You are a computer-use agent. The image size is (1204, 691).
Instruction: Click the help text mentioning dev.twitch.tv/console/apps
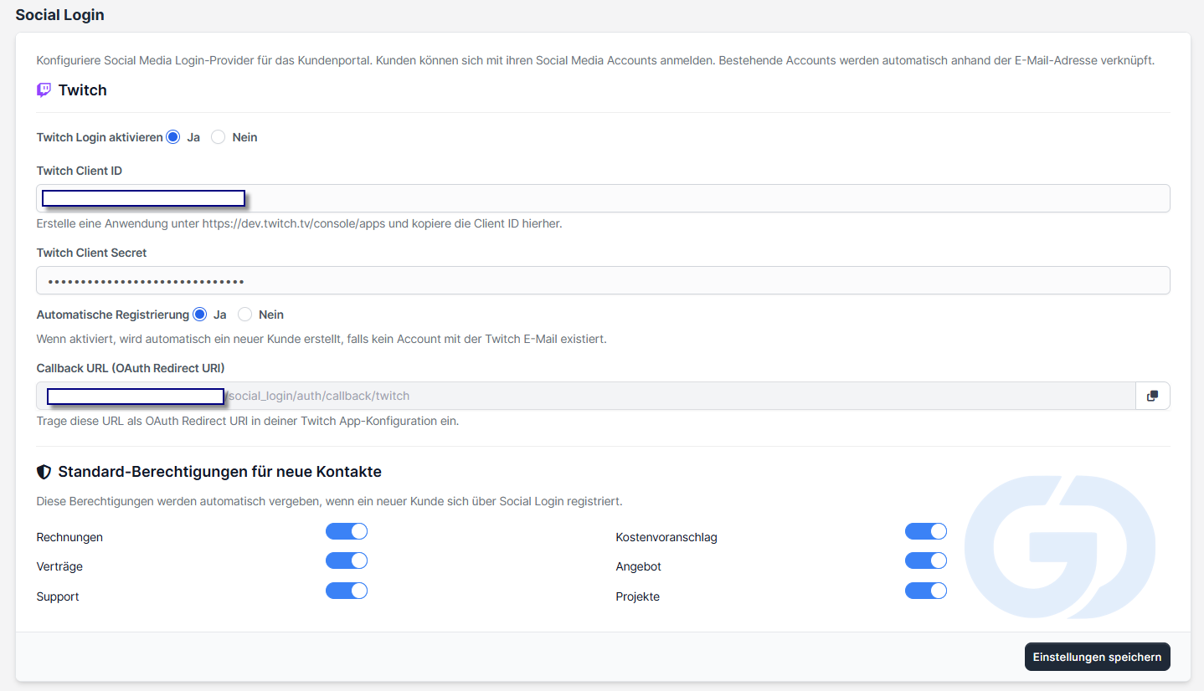click(300, 224)
